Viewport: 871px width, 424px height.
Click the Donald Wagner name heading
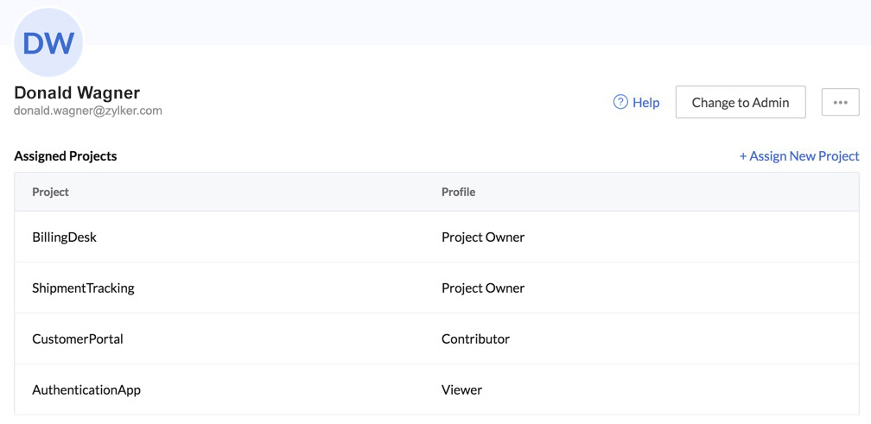77,92
